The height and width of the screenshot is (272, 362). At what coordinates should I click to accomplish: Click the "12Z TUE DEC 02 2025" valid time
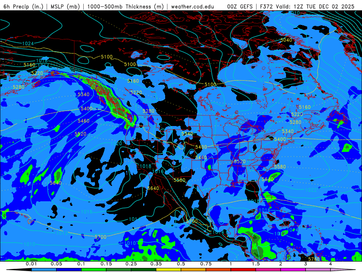pos(324,6)
